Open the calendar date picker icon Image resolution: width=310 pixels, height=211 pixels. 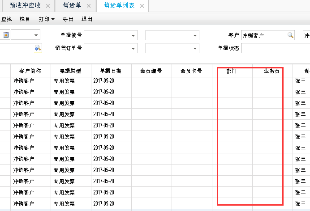[x=6, y=35]
